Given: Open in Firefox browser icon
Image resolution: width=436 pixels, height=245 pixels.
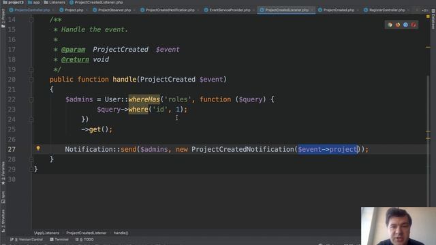Looking at the screenshot, I should coord(398,24).
